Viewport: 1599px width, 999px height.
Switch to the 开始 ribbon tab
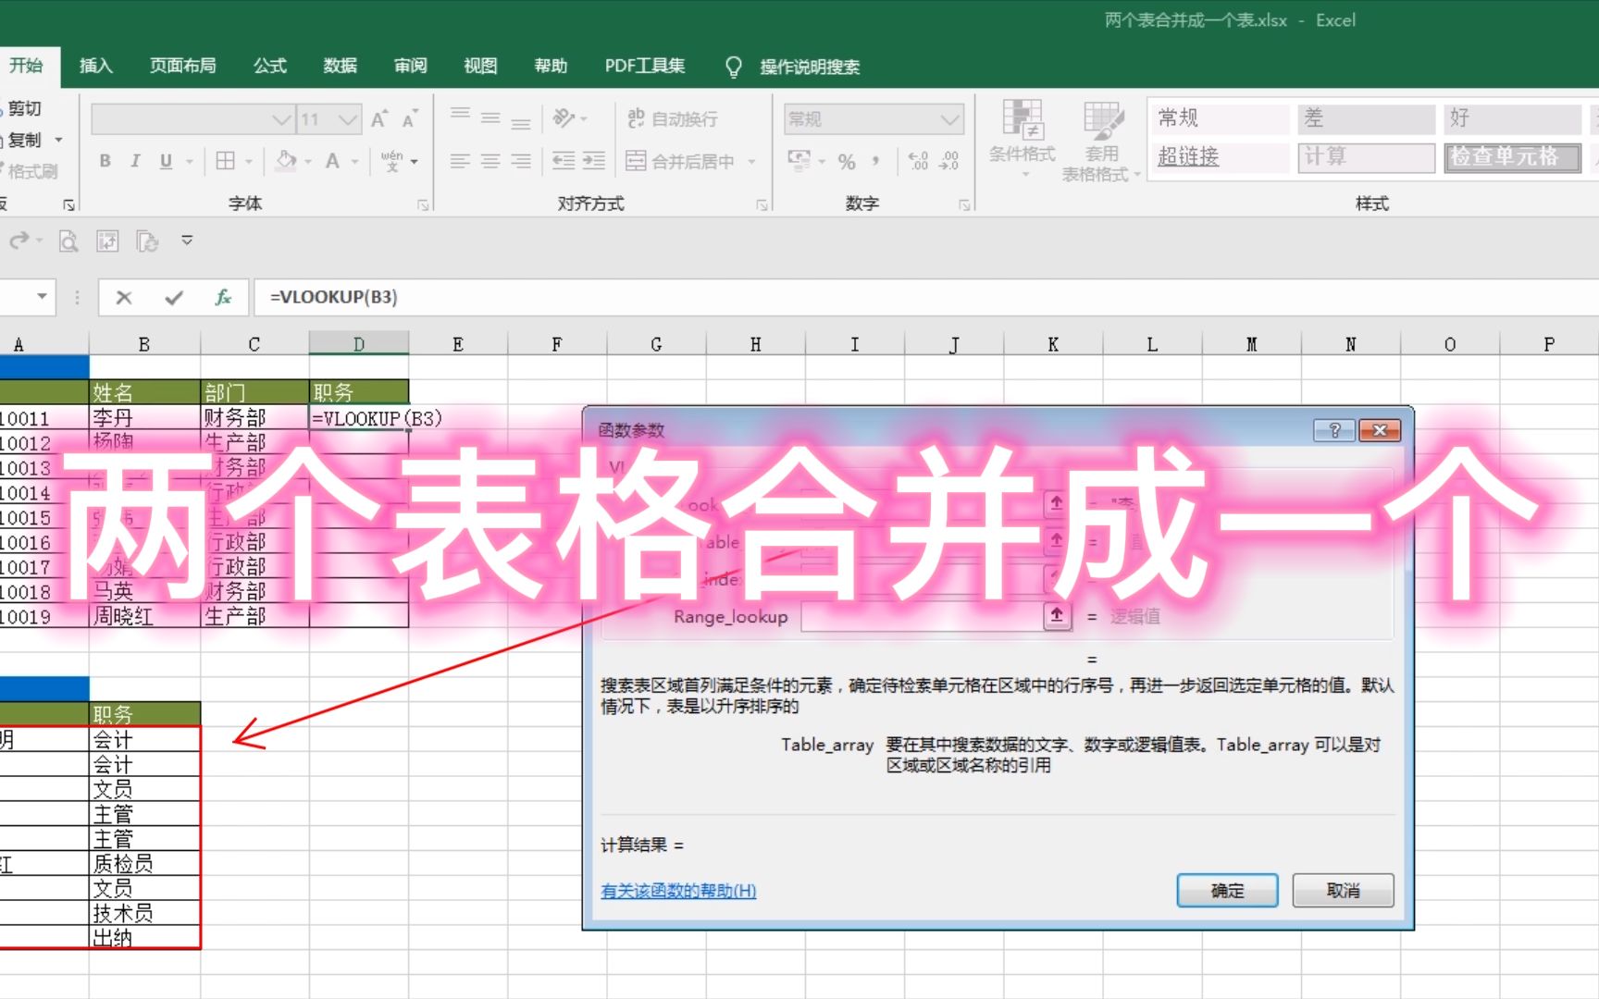[x=26, y=66]
